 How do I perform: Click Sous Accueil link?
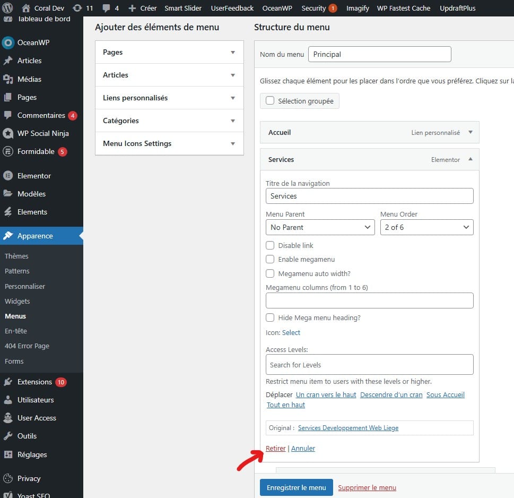[445, 394]
